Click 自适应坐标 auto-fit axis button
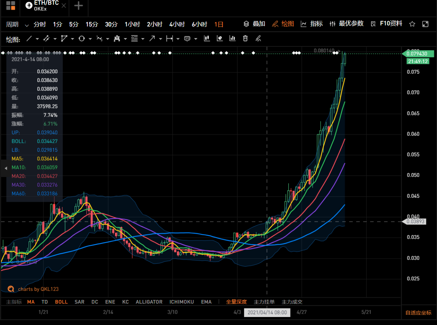Screen dimensions: 437x325 pyautogui.click(x=418, y=313)
